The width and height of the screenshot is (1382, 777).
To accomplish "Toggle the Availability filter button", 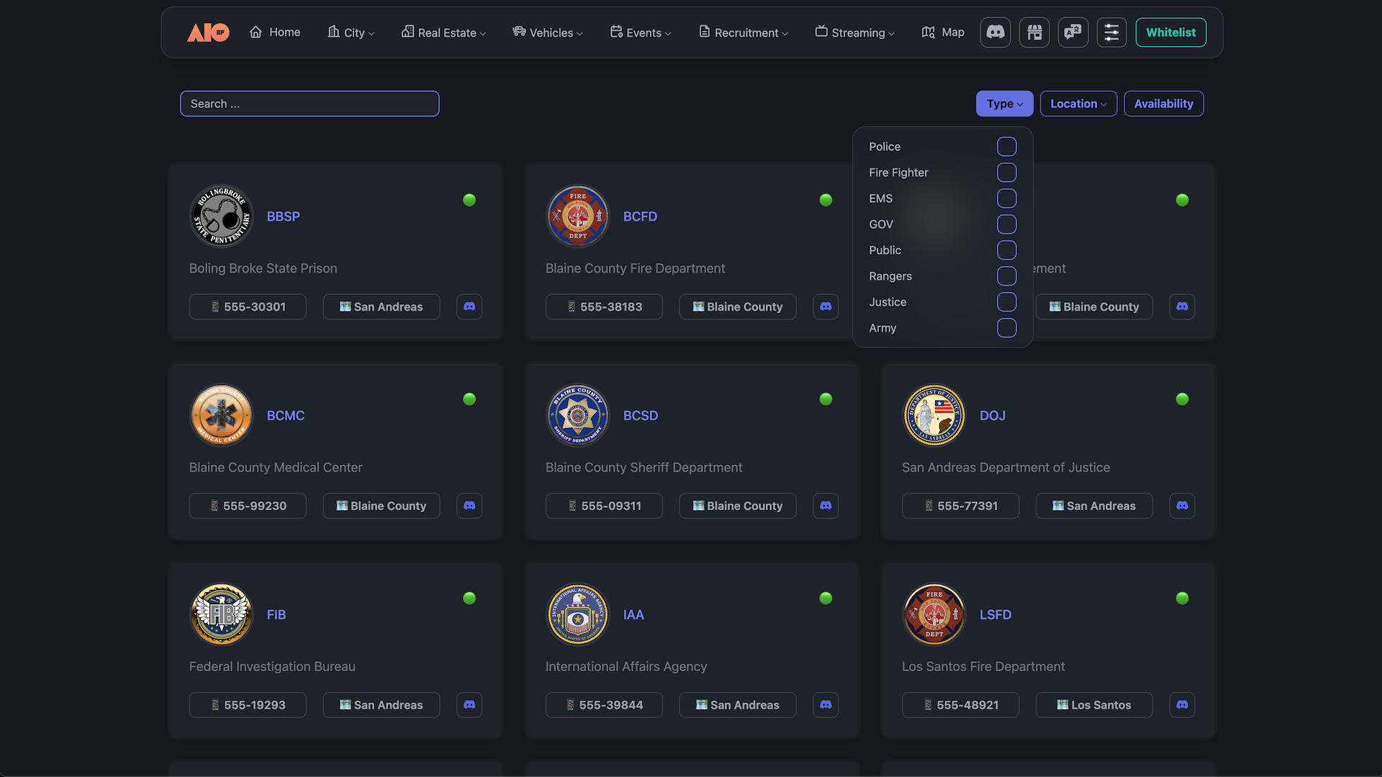I will tap(1163, 104).
